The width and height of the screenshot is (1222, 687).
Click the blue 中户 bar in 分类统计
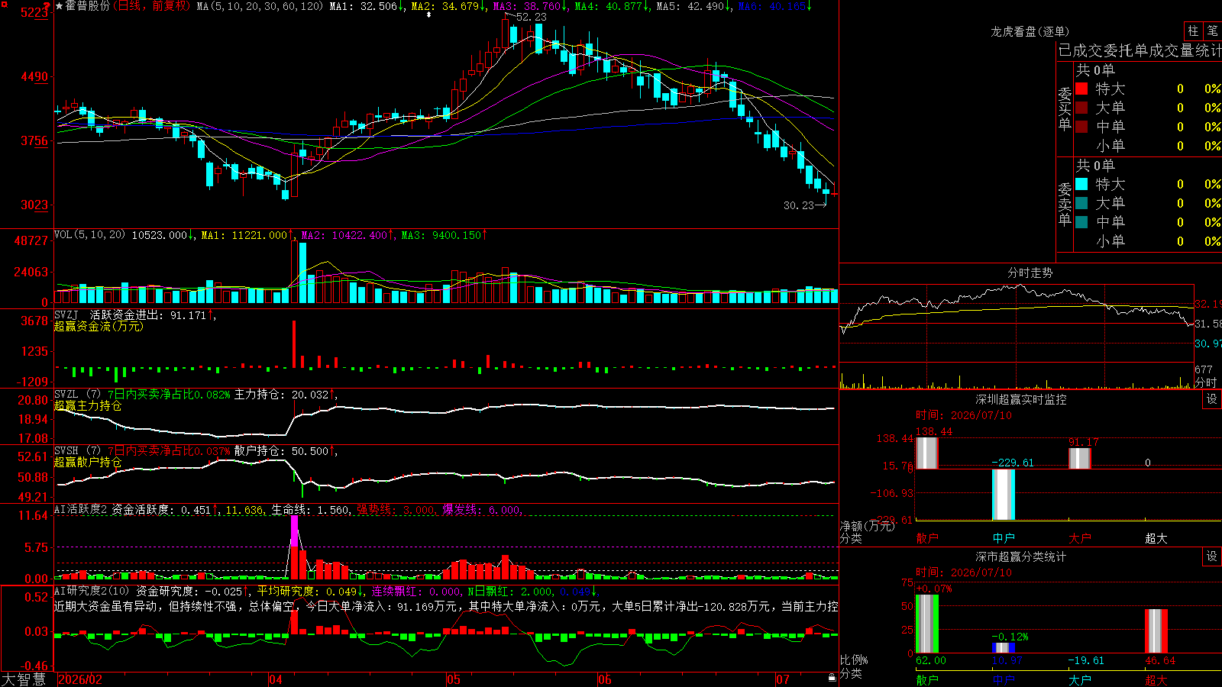click(1004, 648)
